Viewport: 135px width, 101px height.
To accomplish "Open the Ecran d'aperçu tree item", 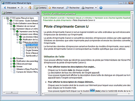I will [x=32, y=53].
